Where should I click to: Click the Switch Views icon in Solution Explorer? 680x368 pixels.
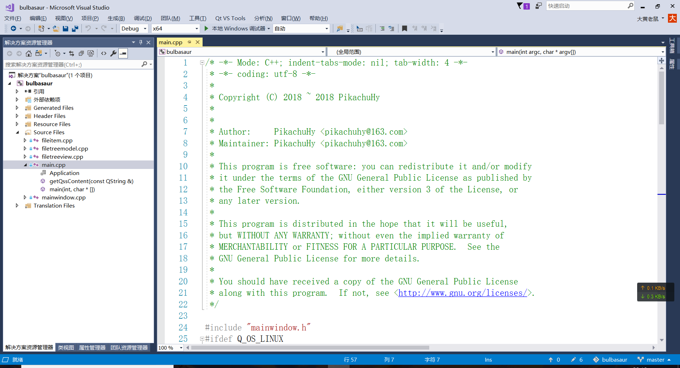pyautogui.click(x=38, y=53)
